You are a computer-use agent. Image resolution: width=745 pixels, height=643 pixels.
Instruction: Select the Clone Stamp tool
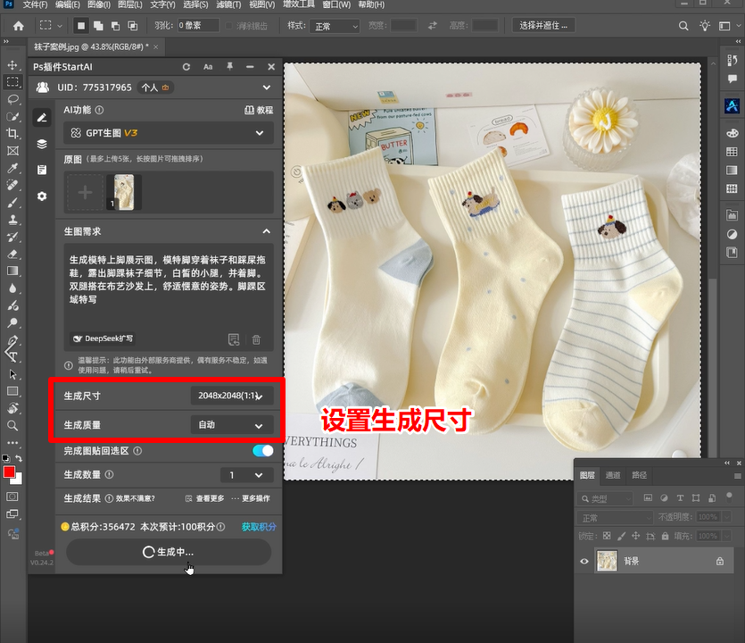click(12, 220)
